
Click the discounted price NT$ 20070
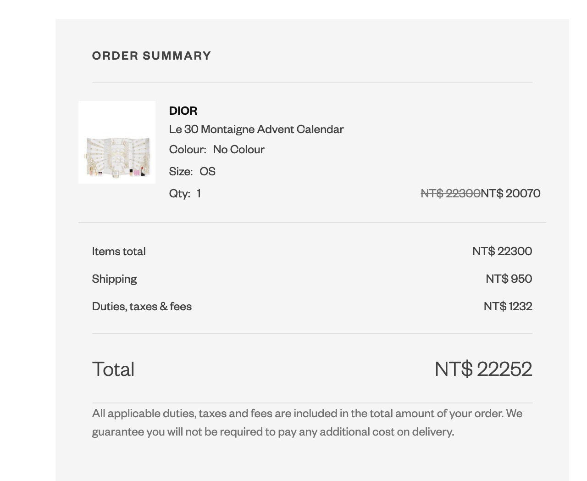(510, 193)
